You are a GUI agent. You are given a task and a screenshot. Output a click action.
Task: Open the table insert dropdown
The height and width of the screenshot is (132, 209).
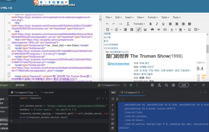coord(196,30)
